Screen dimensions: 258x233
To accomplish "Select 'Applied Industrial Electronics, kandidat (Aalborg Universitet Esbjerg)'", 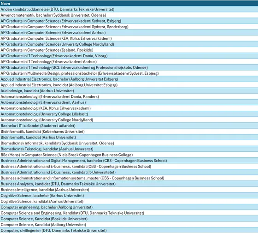I will [129, 85].
